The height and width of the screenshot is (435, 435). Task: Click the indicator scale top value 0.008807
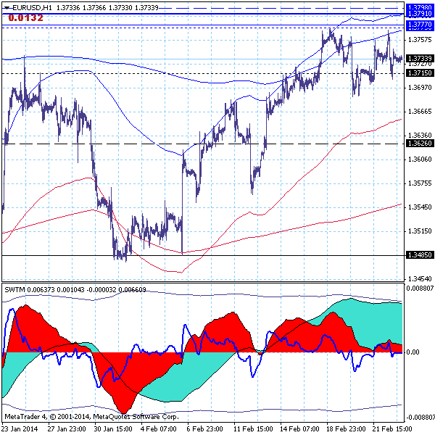click(420, 289)
